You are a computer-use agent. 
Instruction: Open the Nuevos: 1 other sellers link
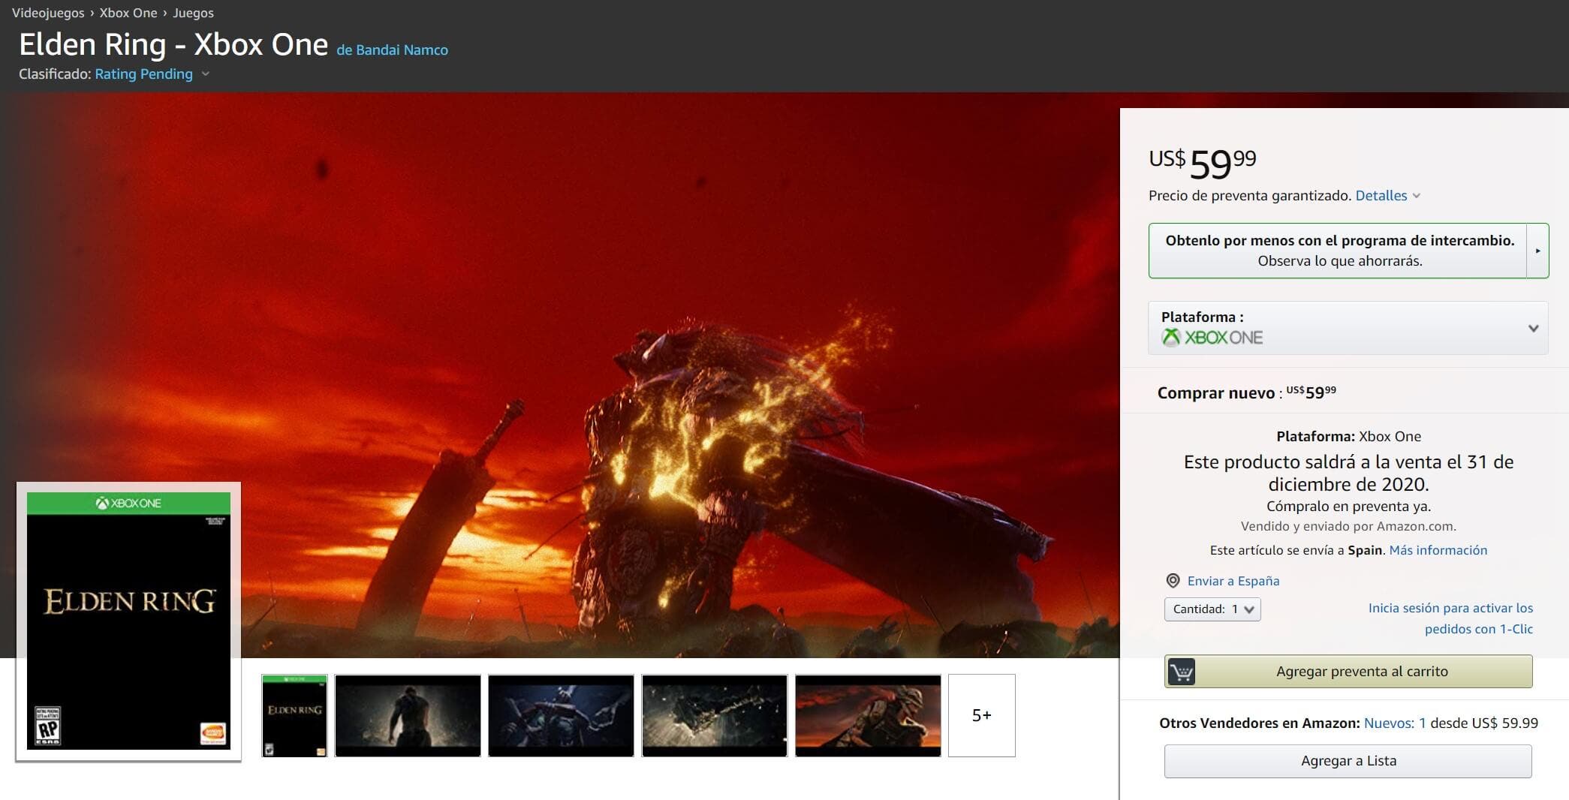[x=1395, y=723]
